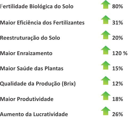Click the Reestruturação do Solo label
The height and width of the screenshot is (118, 133).
(30, 38)
